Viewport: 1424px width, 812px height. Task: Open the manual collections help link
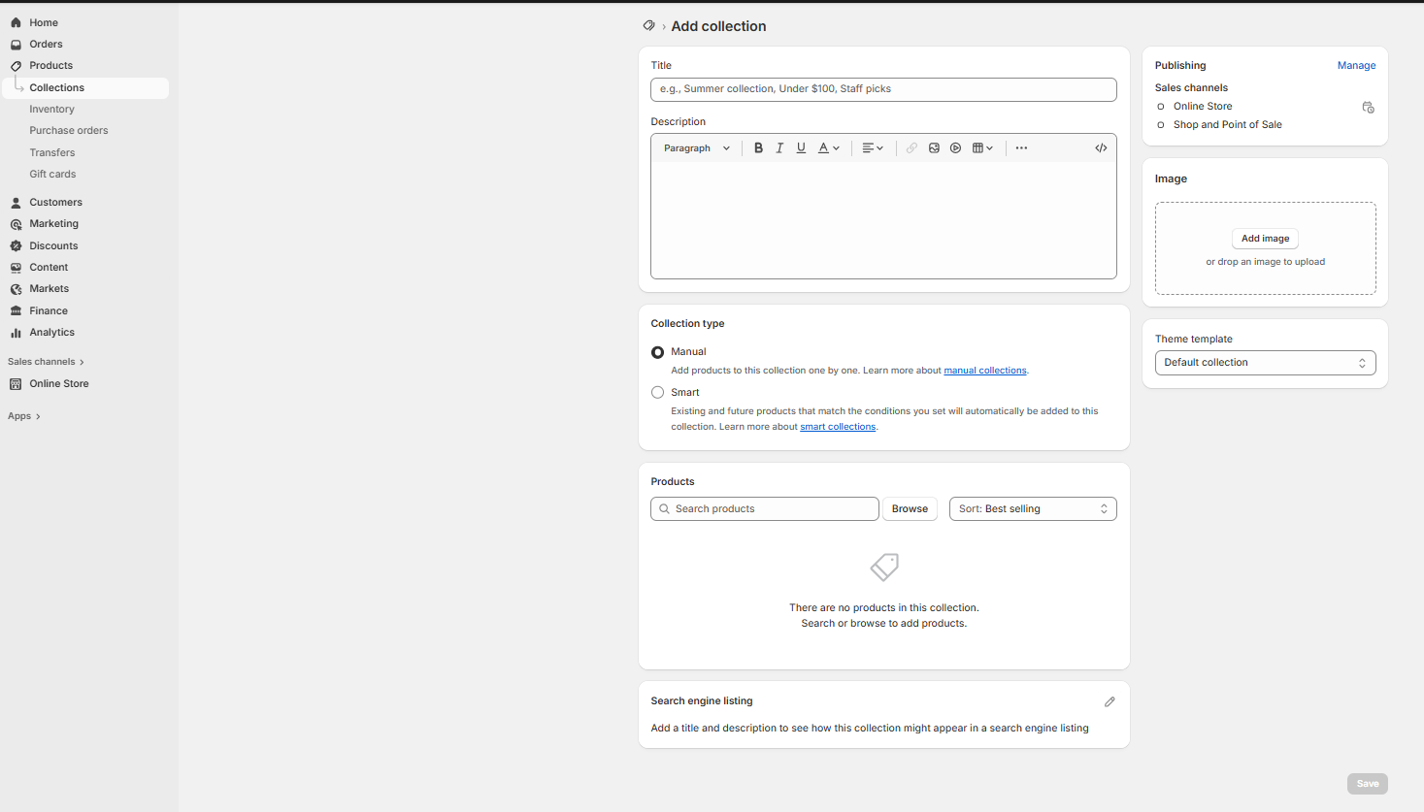pos(985,371)
